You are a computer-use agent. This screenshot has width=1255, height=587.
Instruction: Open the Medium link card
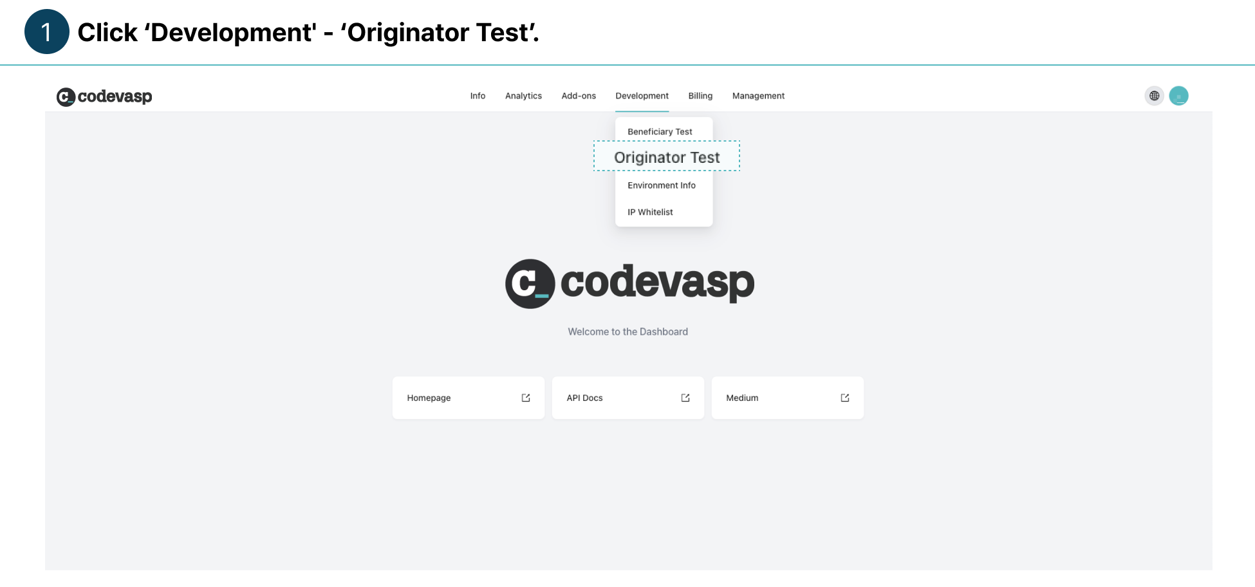pos(788,398)
